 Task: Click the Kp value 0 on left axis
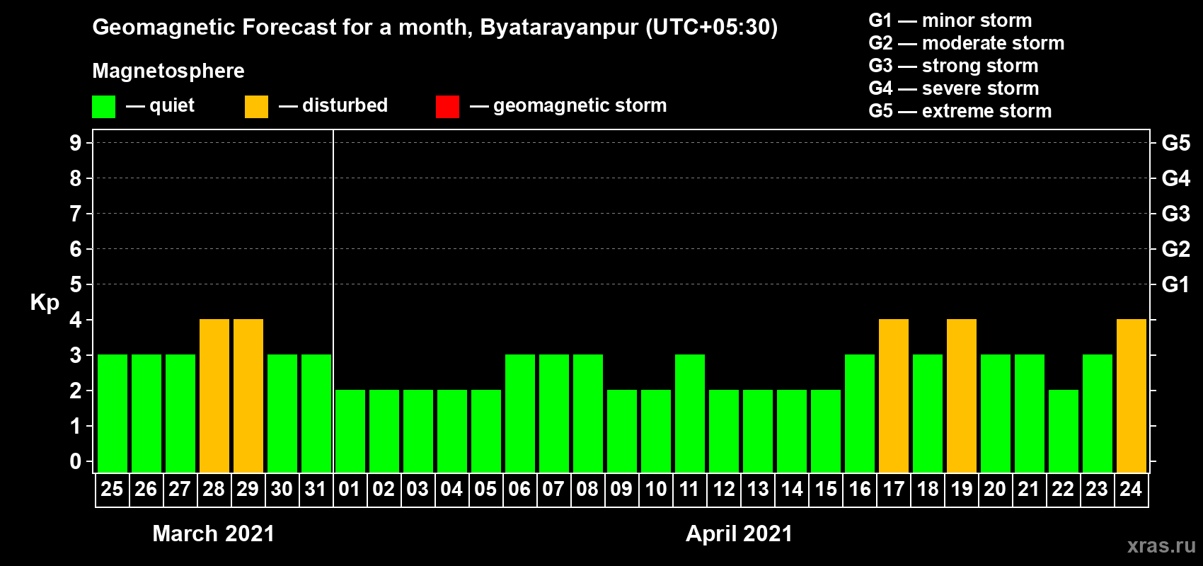(76, 461)
